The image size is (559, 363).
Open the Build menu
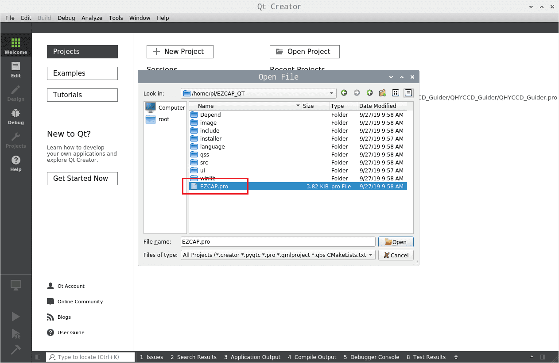click(44, 18)
